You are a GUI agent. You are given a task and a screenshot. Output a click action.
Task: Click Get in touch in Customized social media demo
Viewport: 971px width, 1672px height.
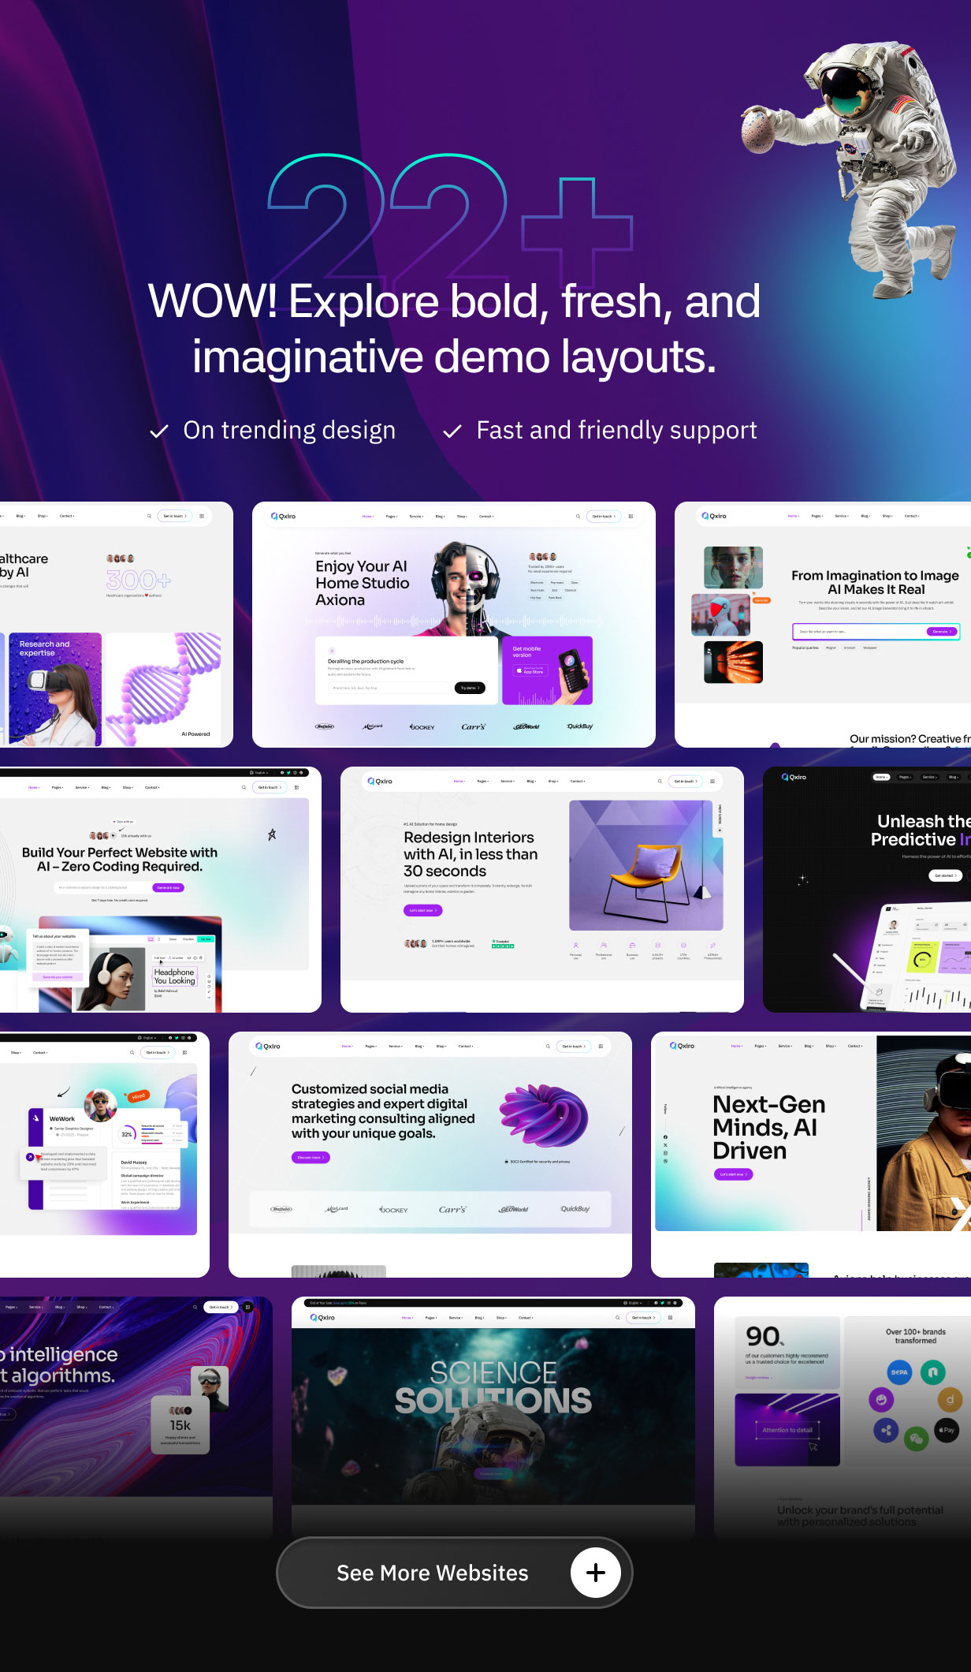574,1047
